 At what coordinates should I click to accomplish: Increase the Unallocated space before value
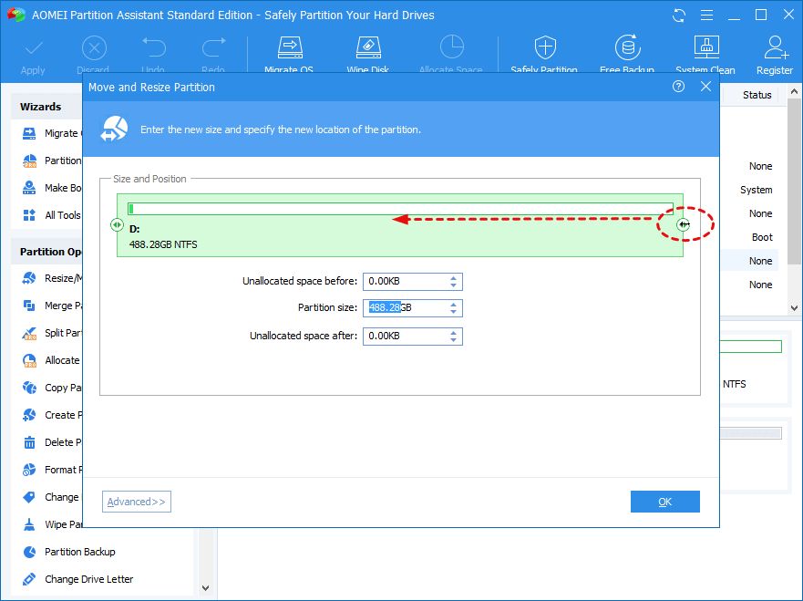(454, 277)
